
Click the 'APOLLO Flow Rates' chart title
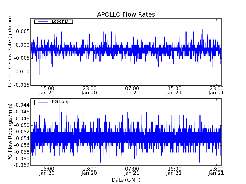(126, 14)
